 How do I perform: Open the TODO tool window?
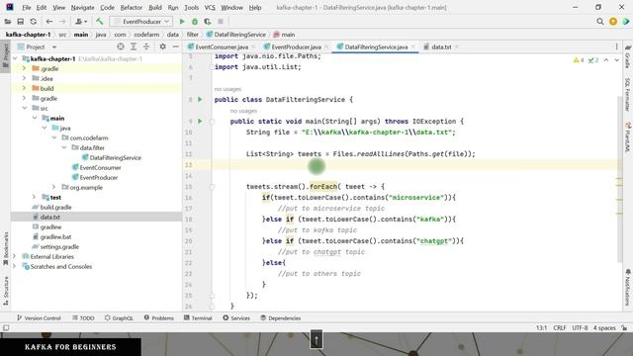83,318
